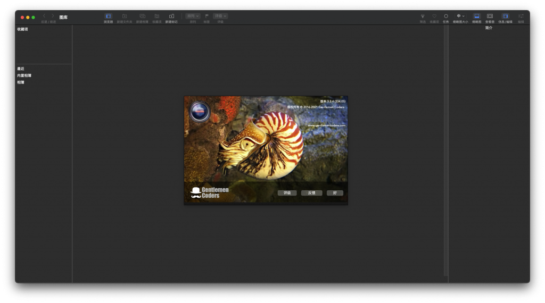Click the 反馈 feedback button
Image resolution: width=545 pixels, height=303 pixels.
[x=312, y=193]
